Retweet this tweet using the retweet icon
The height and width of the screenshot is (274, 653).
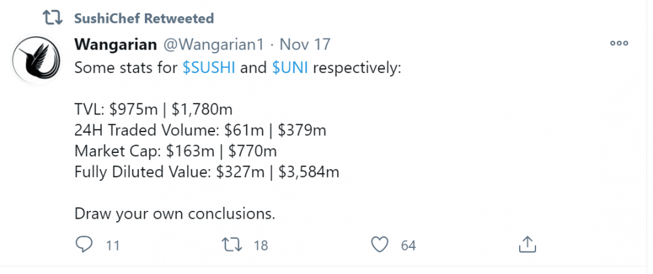232,245
